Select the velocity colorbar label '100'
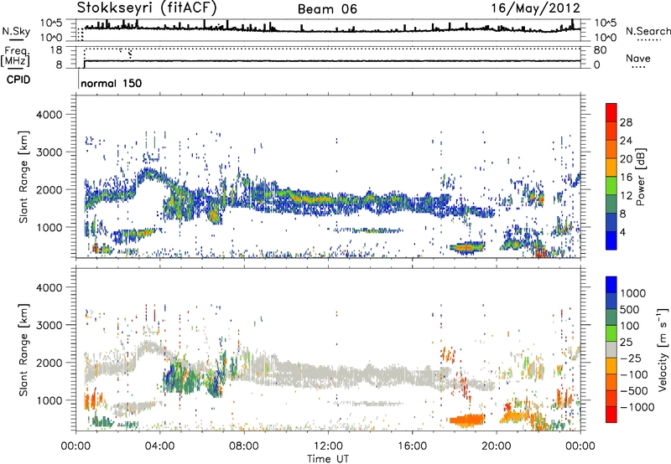Screen dimensions: 671x464 pos(630,326)
